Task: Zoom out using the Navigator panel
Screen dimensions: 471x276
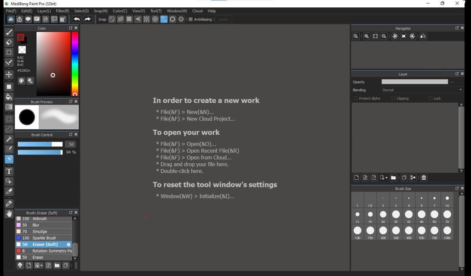Action: pyautogui.click(x=384, y=36)
